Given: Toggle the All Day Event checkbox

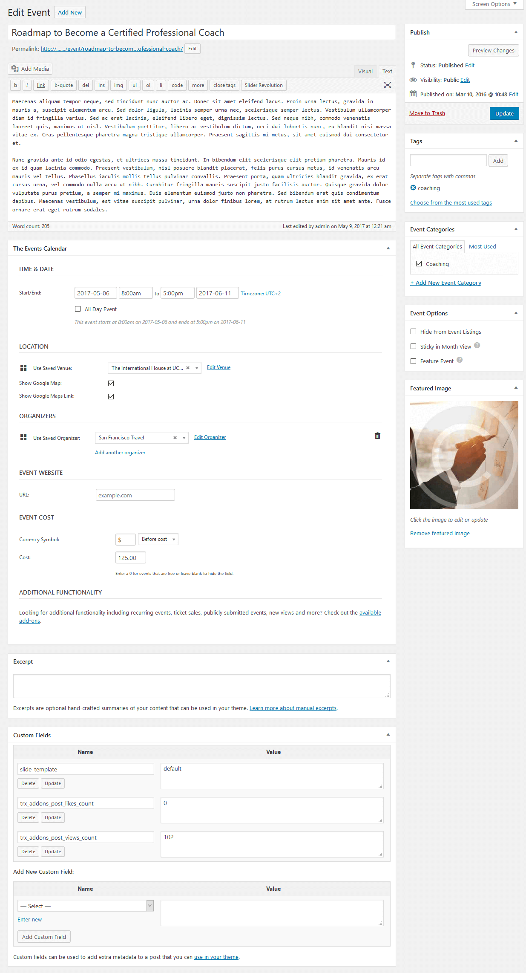Looking at the screenshot, I should coord(78,309).
